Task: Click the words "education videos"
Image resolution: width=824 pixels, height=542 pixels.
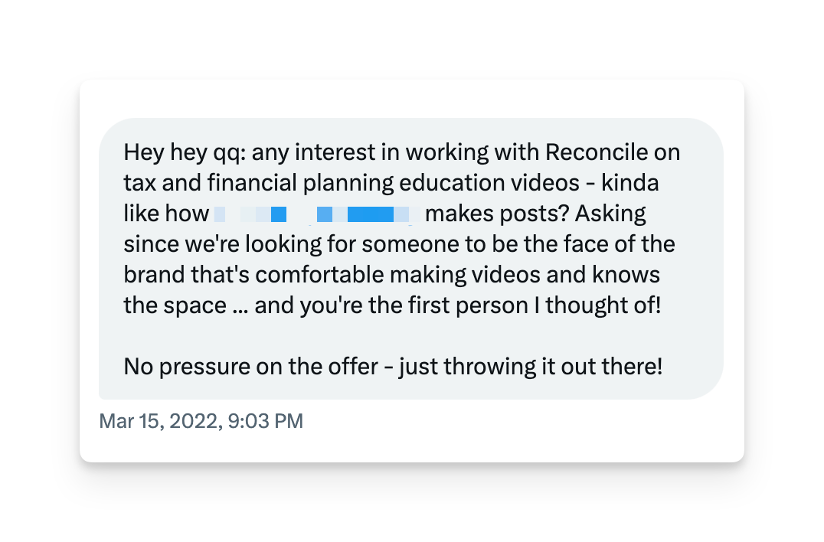Action: pos(489,183)
